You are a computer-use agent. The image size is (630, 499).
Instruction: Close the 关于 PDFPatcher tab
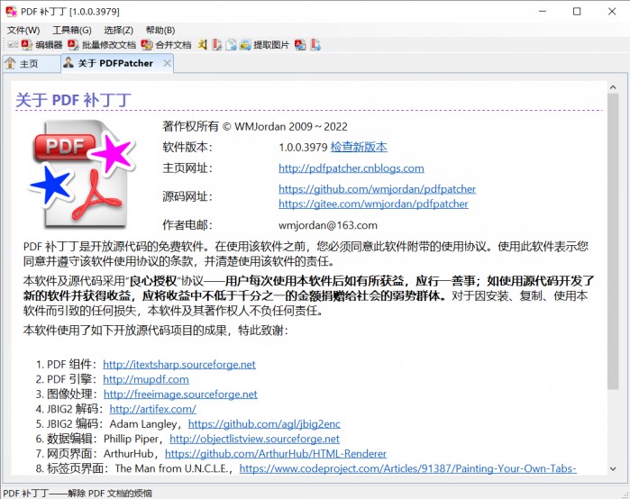tap(165, 64)
